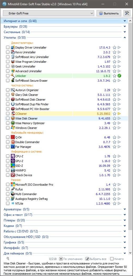Click the play arrow for Display Driver Uninstaller
This screenshot has height=276, width=133.
pos(119,48)
